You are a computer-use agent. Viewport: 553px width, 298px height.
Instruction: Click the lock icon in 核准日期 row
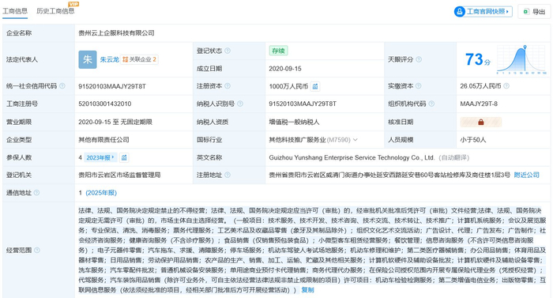[480, 123]
